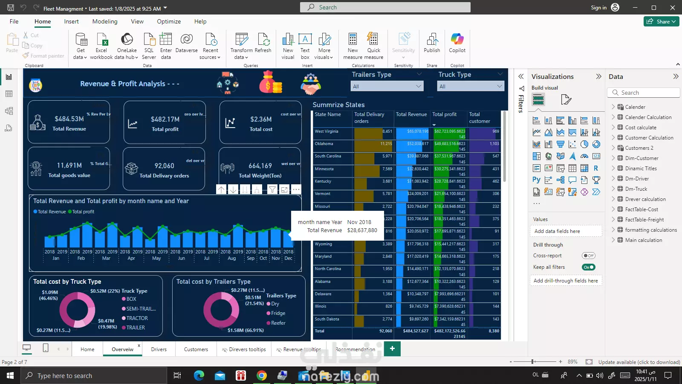682x384 pixels.
Task: Refresh the report data
Action: click(263, 43)
